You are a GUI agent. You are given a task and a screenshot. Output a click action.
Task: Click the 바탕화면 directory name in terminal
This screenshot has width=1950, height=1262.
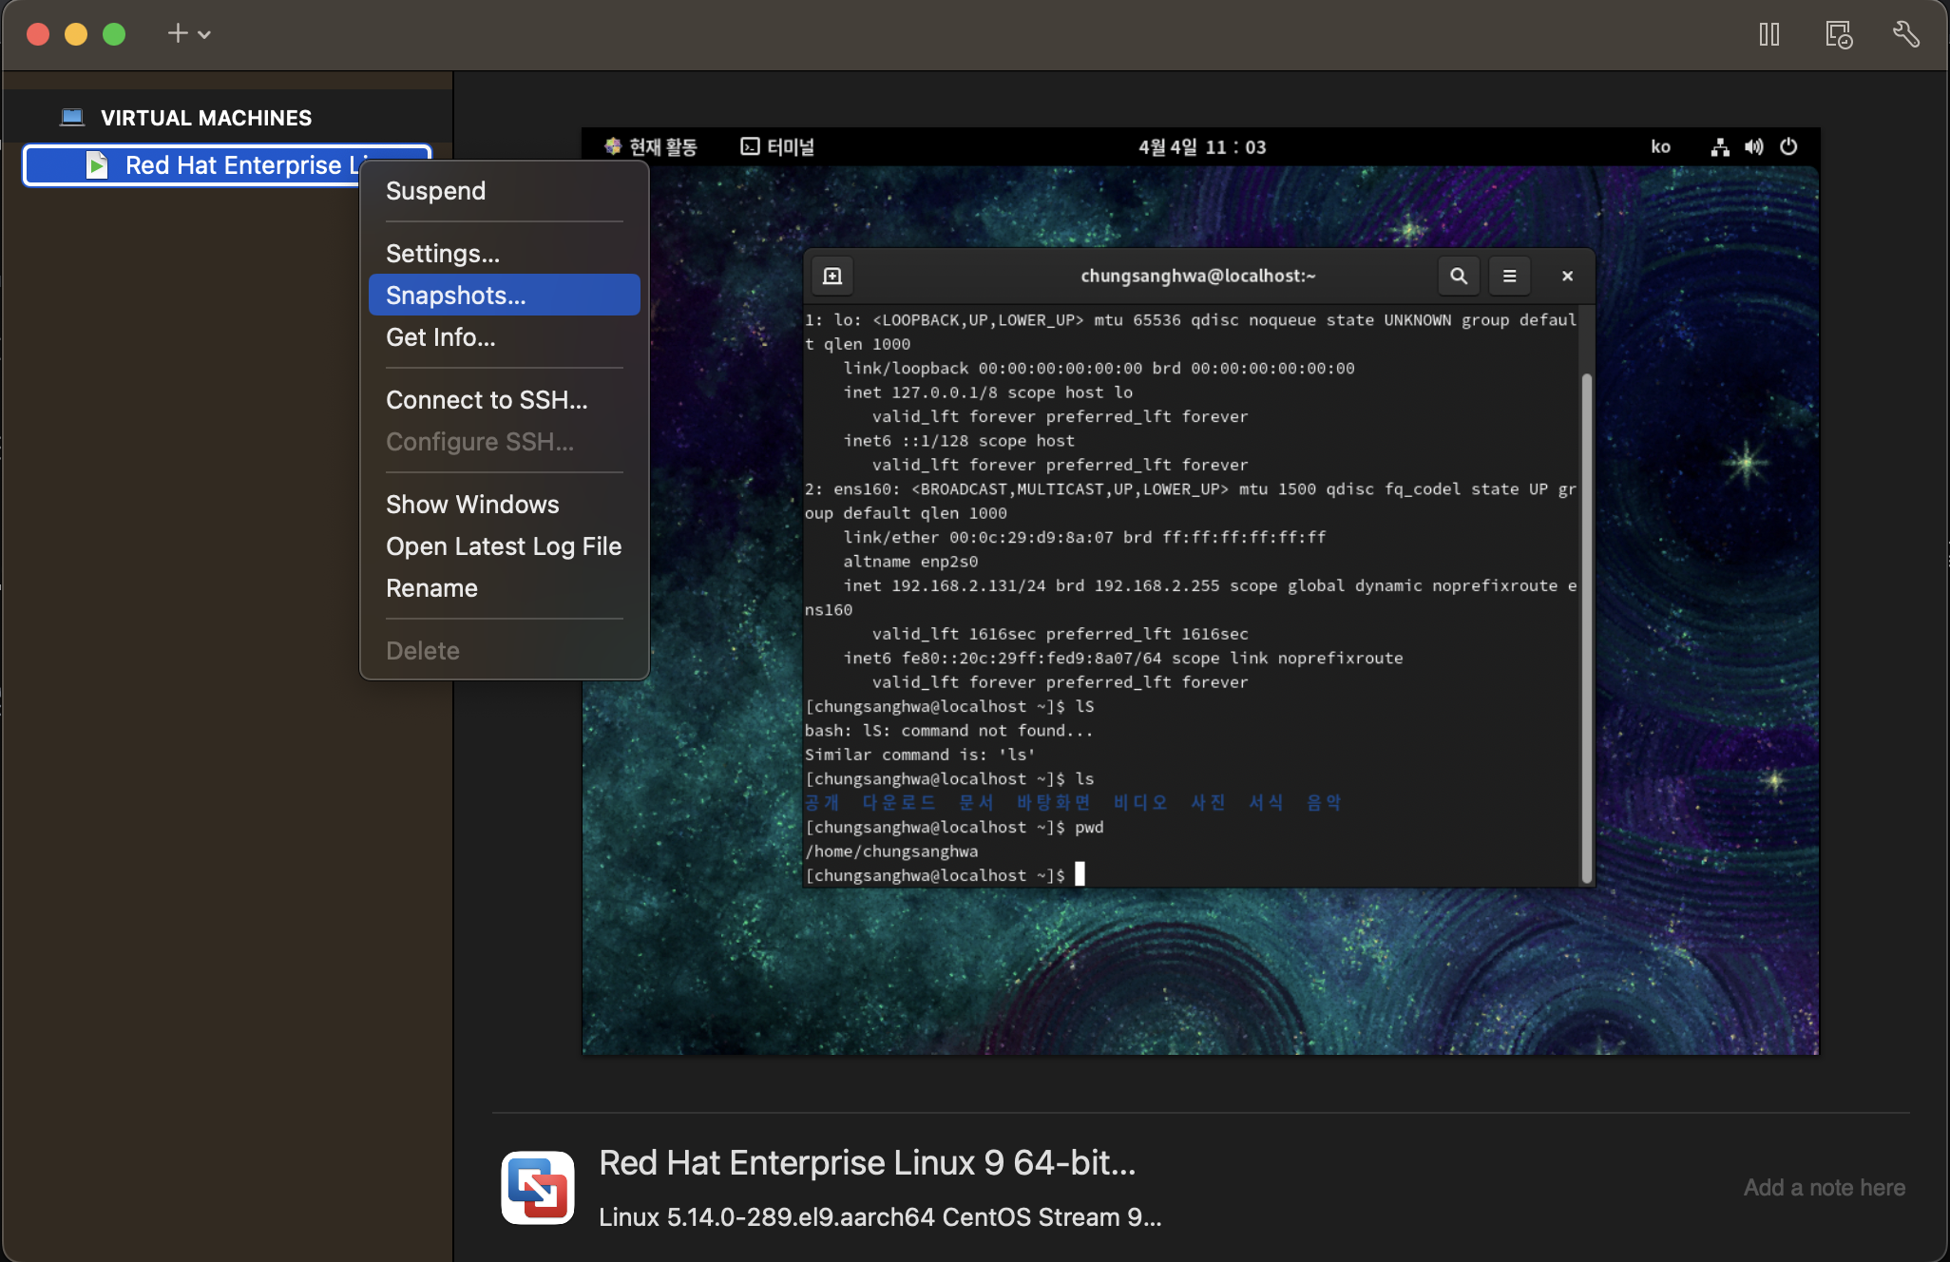click(1053, 803)
